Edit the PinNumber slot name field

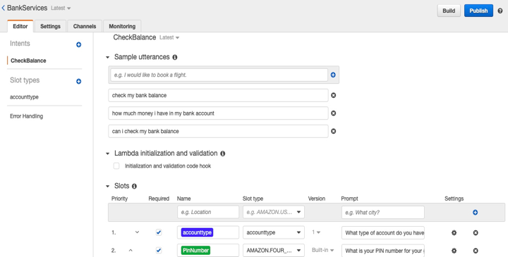click(208, 250)
